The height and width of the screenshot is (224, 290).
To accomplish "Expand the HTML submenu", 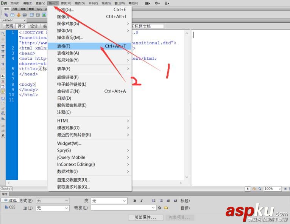I will pyautogui.click(x=89, y=121).
